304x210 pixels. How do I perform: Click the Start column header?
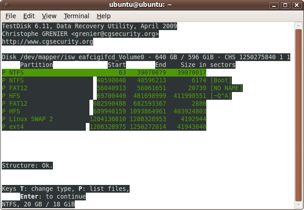(117, 65)
